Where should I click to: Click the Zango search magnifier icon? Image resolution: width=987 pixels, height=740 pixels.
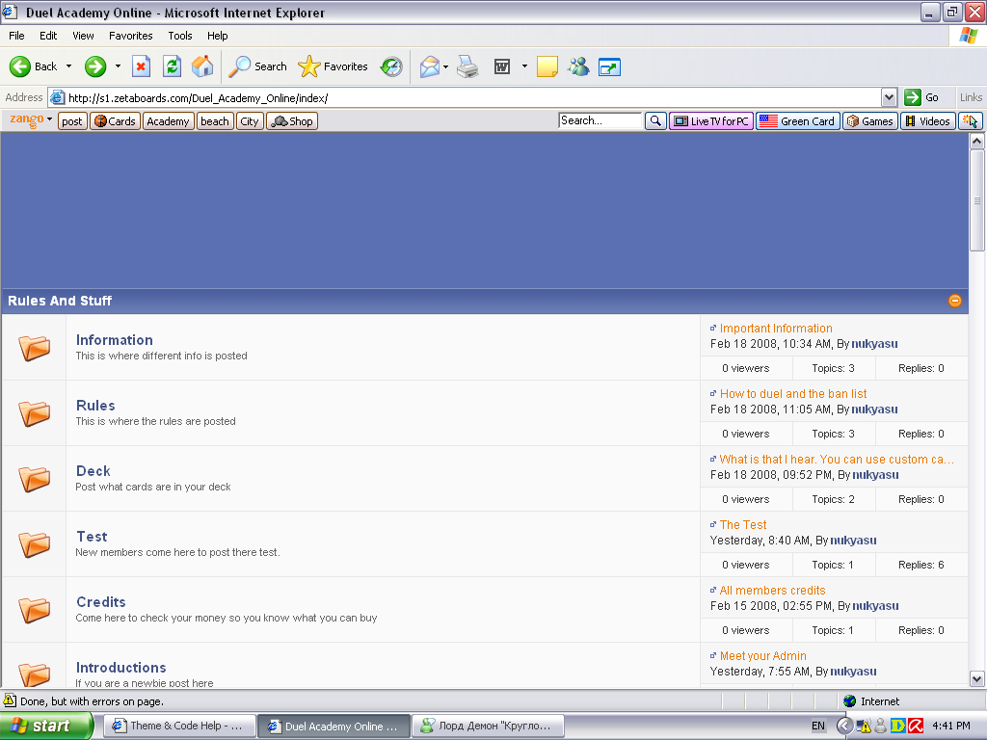click(x=655, y=121)
